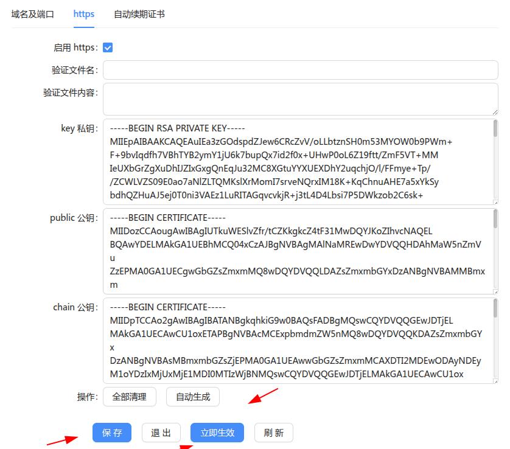Select the https tab
The width and height of the screenshot is (510, 449).
point(84,14)
